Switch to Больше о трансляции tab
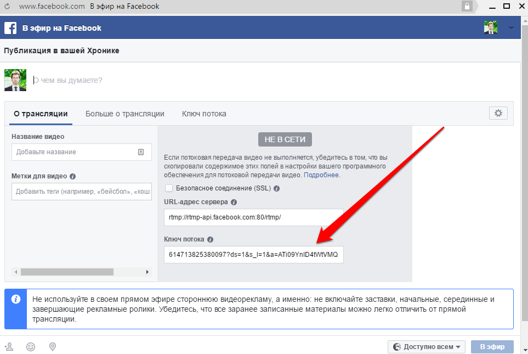Image resolution: width=528 pixels, height=354 pixels. (x=125, y=114)
